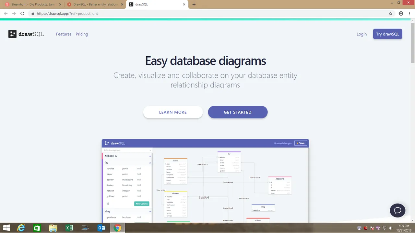Click the drawSQL logo icon in the navbar
This screenshot has width=415, height=233.
coord(12,34)
